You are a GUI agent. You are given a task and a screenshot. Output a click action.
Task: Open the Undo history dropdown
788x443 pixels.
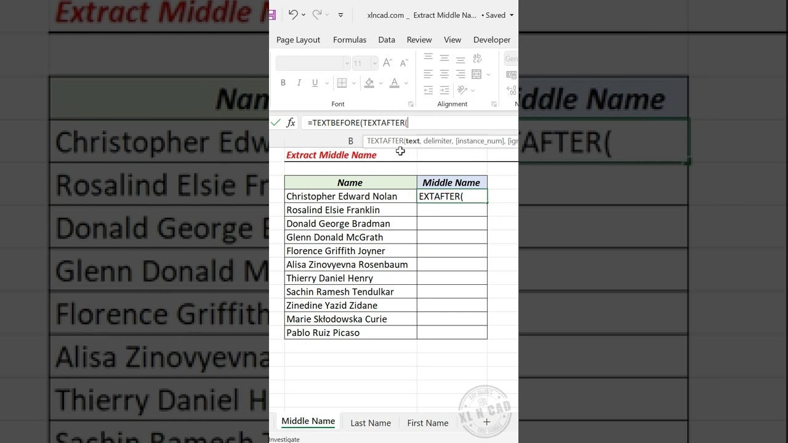pyautogui.click(x=304, y=15)
